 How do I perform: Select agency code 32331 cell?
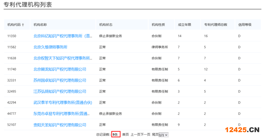tap(12, 80)
